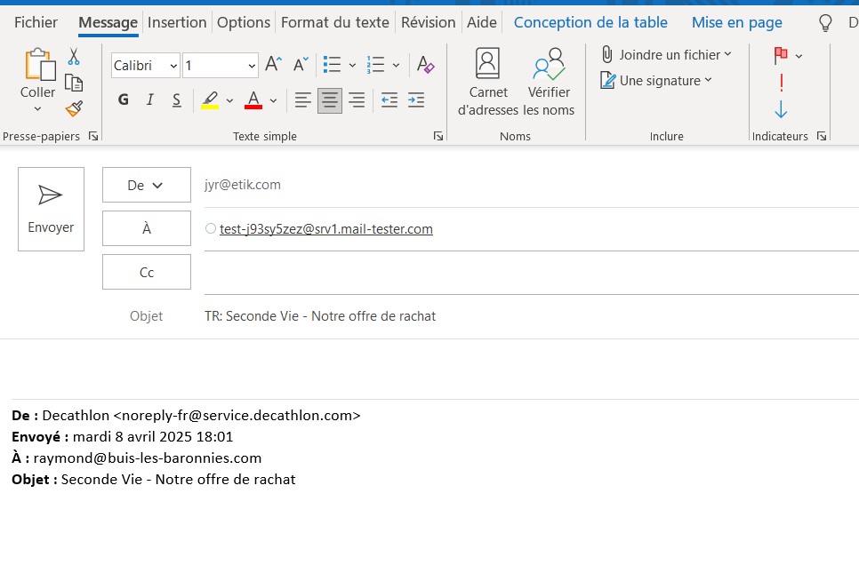859x565 pixels.
Task: Switch to the Révision tab
Action: [428, 22]
